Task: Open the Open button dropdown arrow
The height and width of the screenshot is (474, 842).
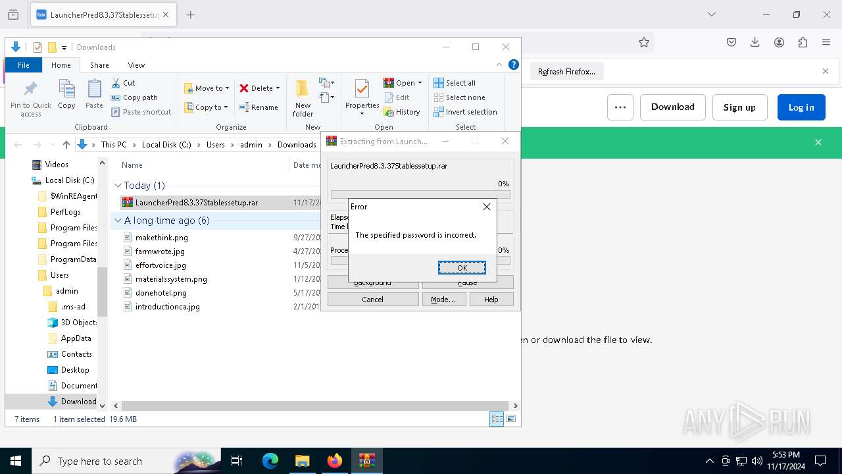Action: (420, 83)
